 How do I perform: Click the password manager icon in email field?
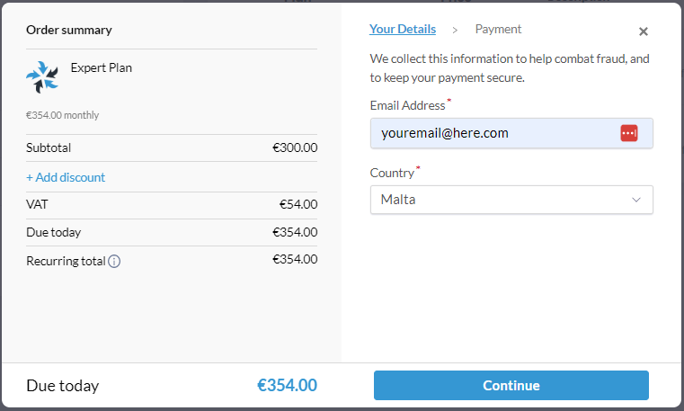click(x=629, y=133)
